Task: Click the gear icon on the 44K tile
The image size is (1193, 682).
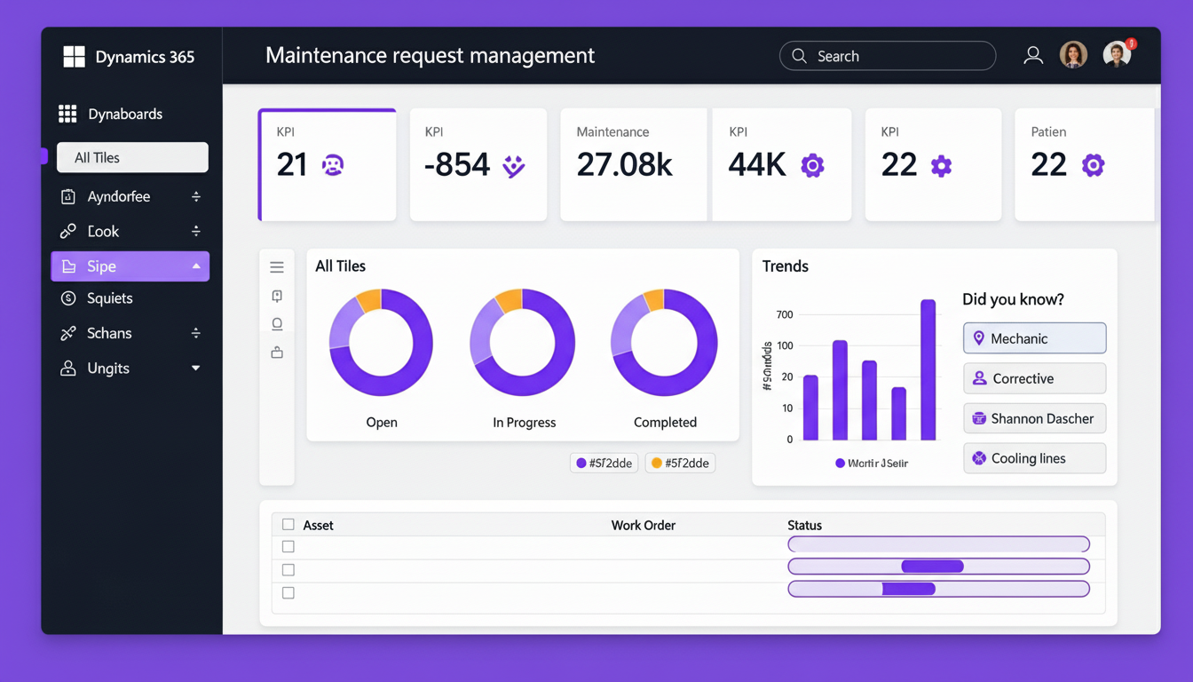Action: click(x=812, y=165)
